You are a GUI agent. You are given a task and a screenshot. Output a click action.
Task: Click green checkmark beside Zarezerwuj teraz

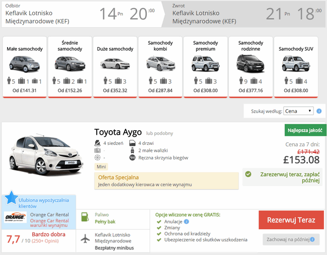coord(248,174)
